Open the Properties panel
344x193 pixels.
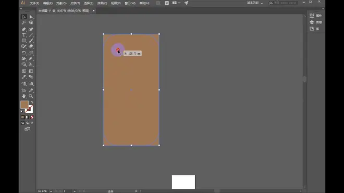point(316,16)
